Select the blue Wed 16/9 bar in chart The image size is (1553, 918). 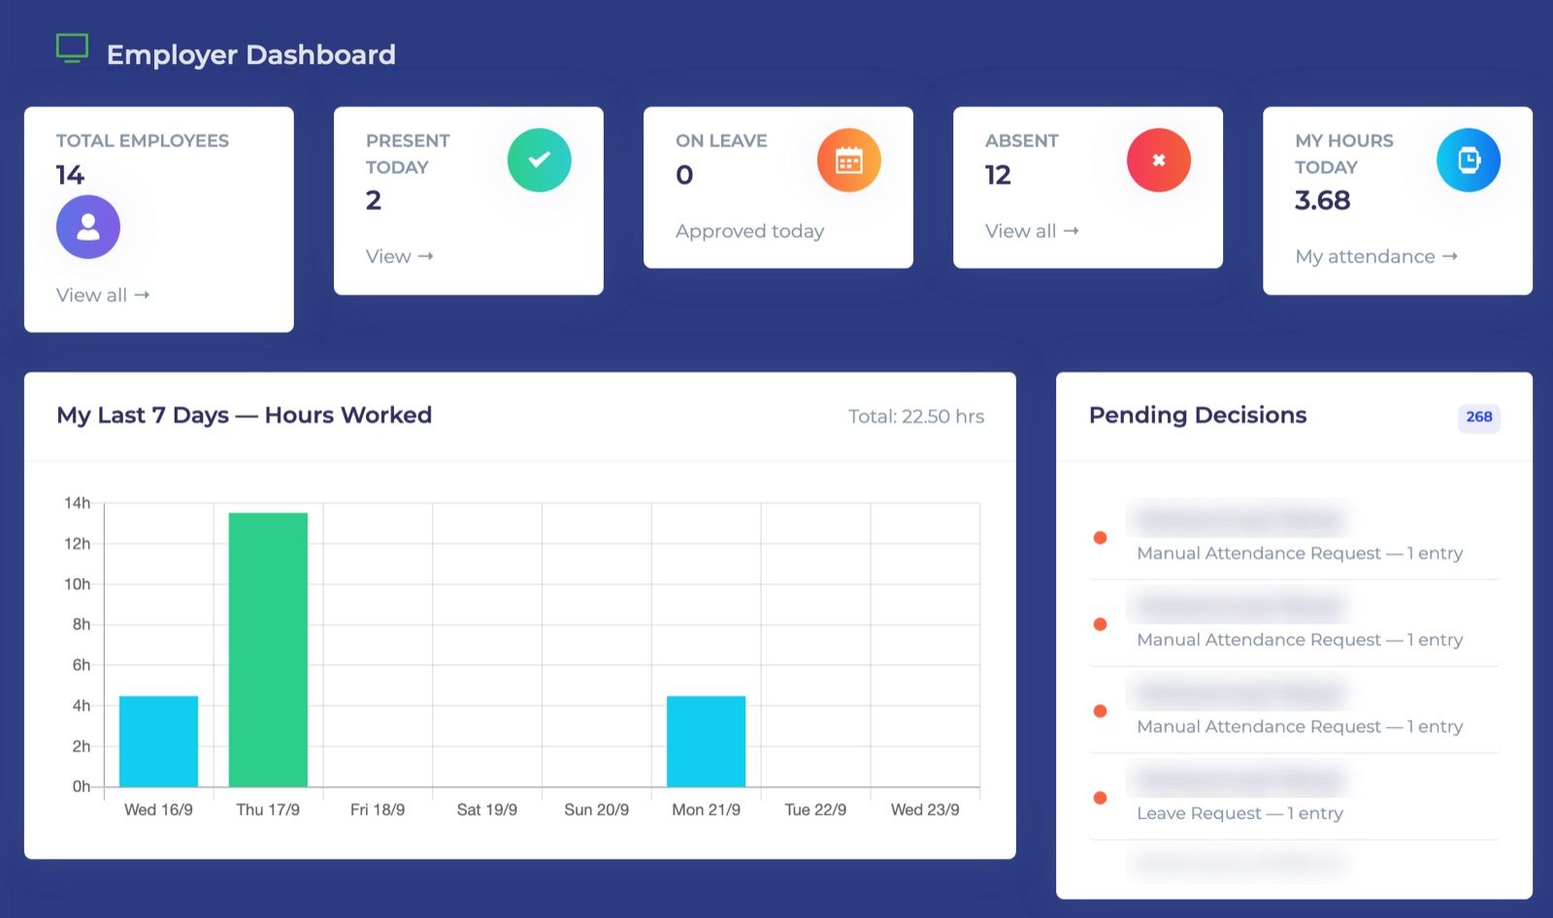[158, 741]
